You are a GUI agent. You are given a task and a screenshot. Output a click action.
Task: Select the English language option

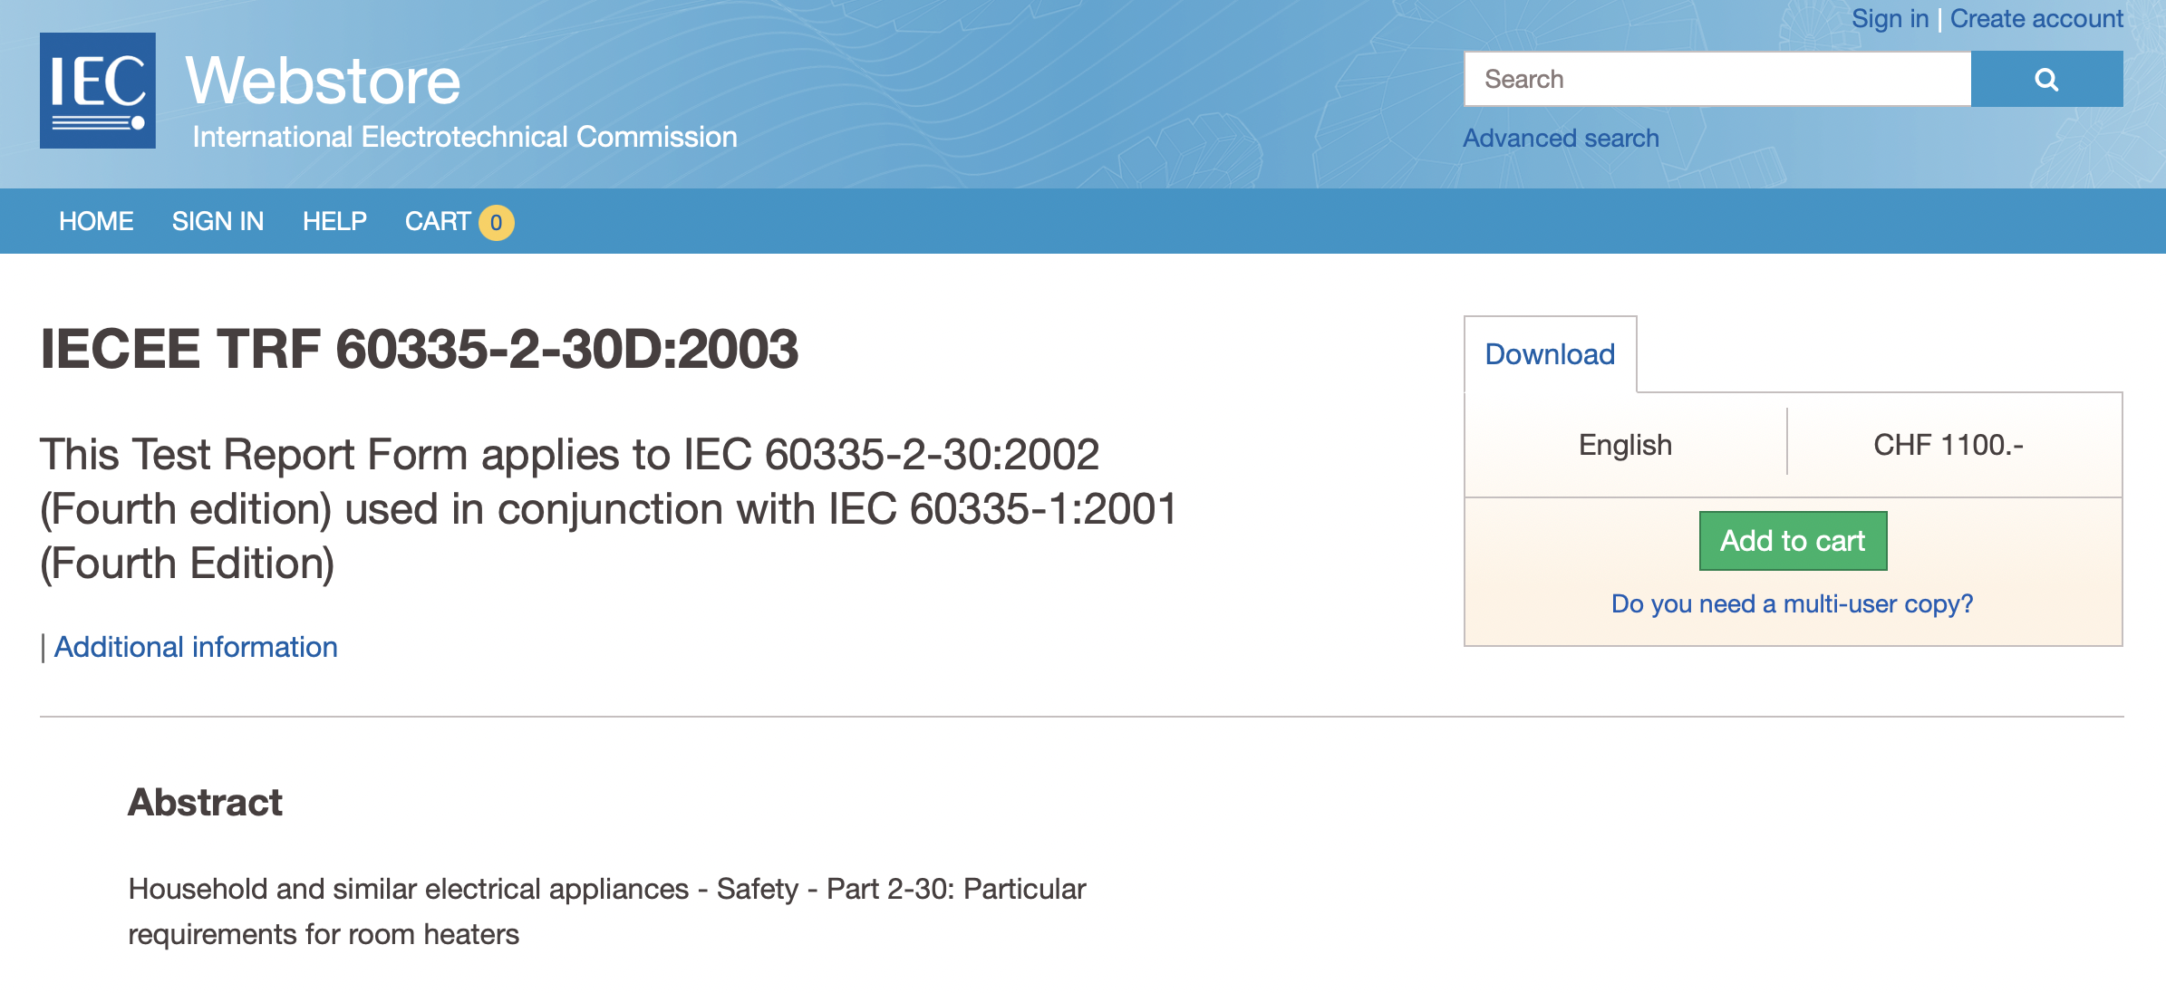point(1625,444)
